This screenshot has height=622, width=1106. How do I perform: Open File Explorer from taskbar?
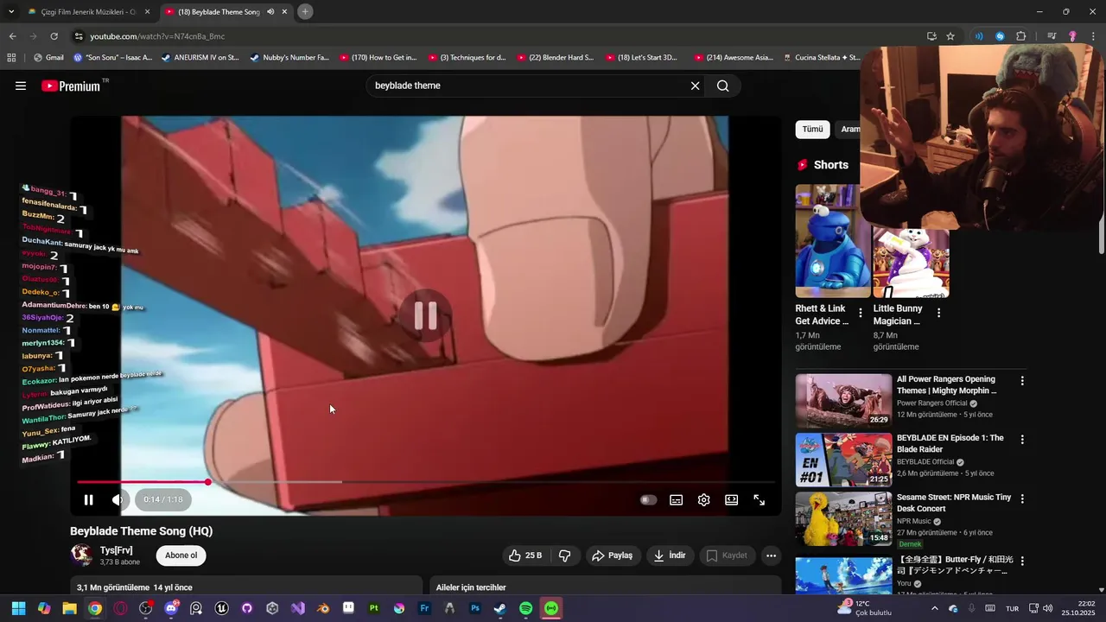point(69,608)
